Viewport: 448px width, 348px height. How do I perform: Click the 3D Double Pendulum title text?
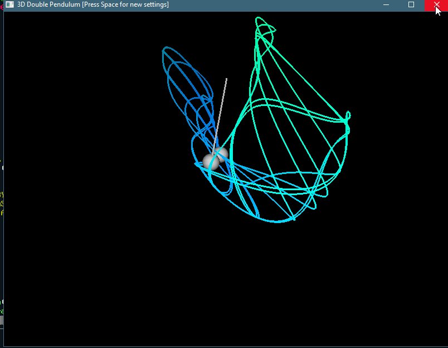[x=93, y=4]
